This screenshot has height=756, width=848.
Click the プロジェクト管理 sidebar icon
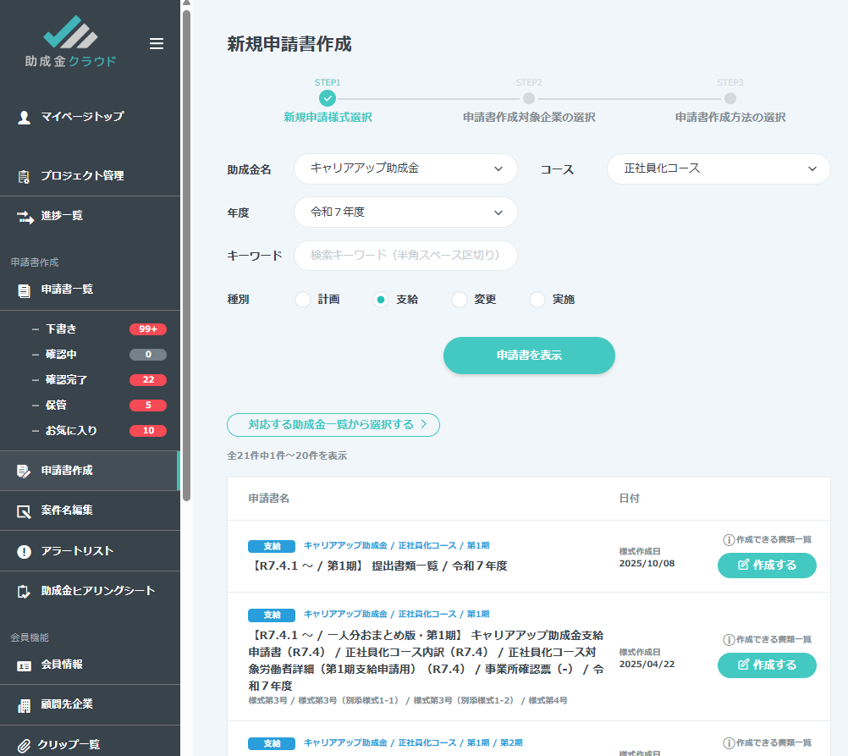(x=24, y=176)
